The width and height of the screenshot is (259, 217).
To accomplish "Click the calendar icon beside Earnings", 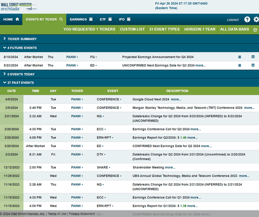I will pyautogui.click(x=91, y=19).
